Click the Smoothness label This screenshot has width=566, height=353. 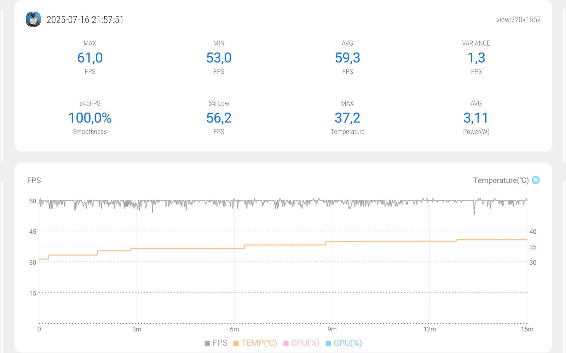90,132
